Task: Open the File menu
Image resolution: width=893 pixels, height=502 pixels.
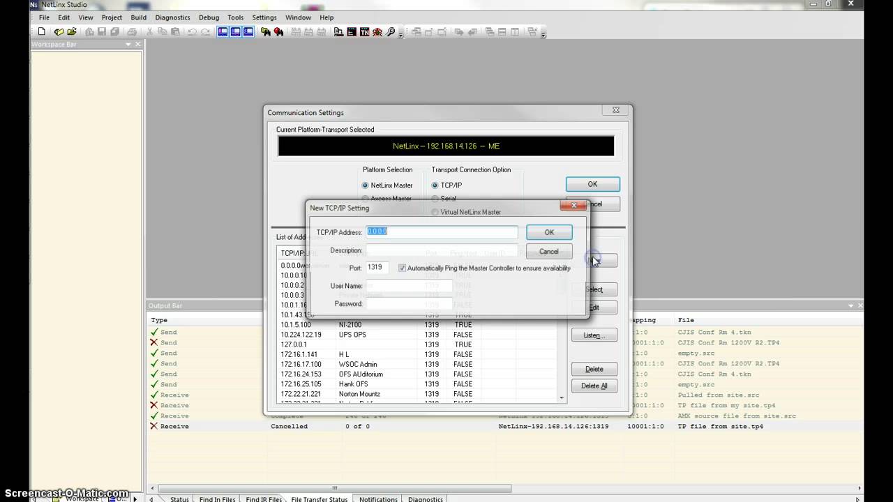Action: (44, 17)
